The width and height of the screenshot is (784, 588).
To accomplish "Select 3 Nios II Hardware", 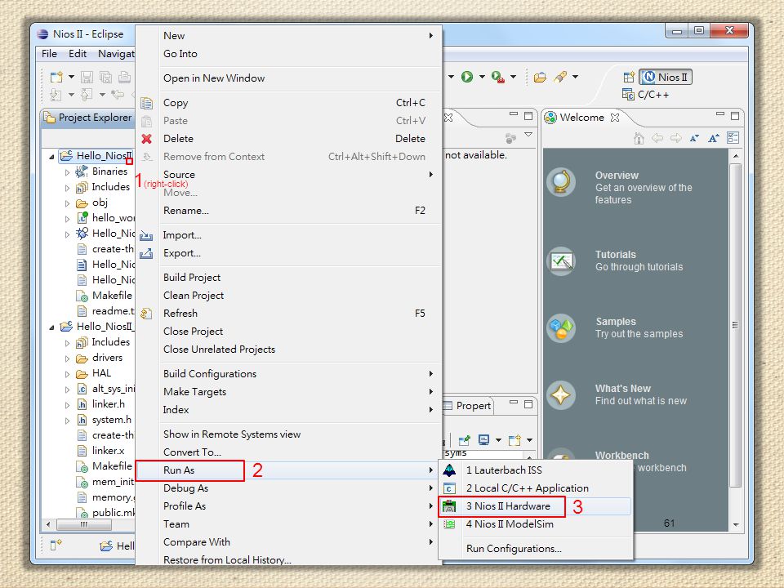I will point(535,506).
